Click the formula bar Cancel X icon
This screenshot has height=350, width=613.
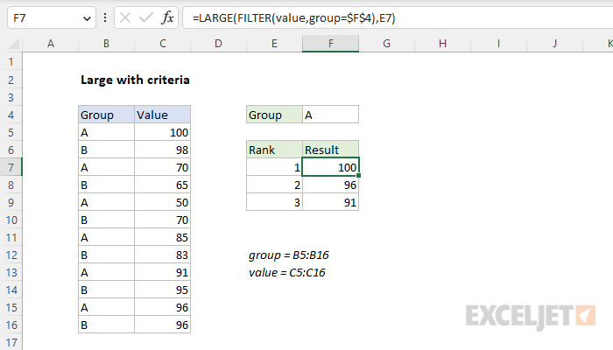(125, 17)
